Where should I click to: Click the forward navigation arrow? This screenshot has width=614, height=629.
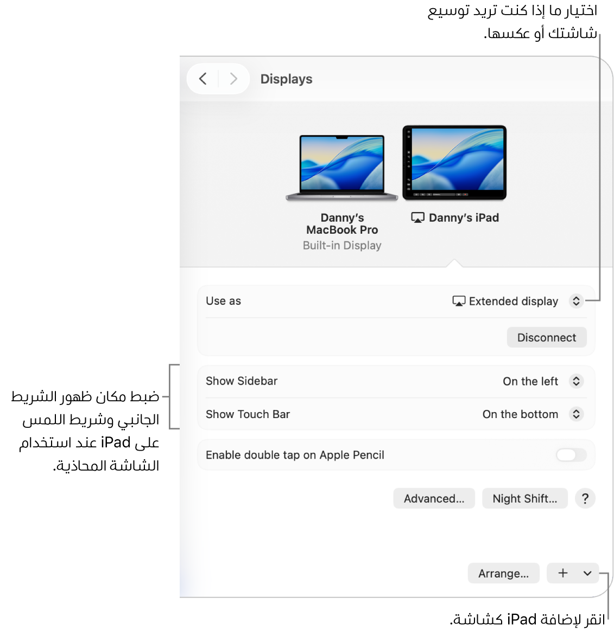233,79
